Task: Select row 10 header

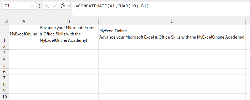Action: (x=4, y=97)
